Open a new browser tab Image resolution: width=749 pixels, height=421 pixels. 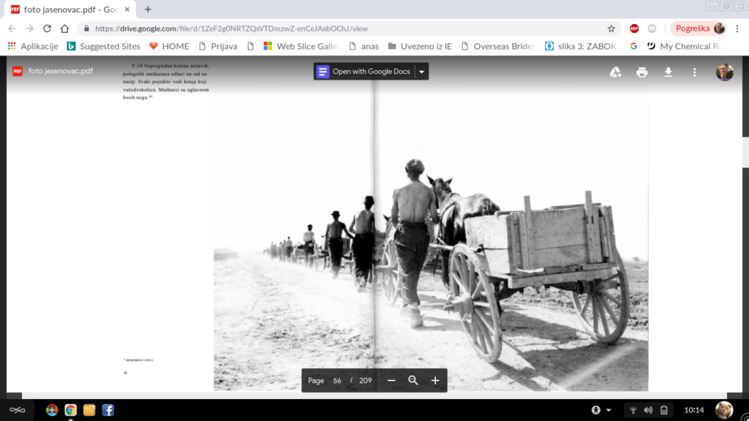tap(148, 9)
